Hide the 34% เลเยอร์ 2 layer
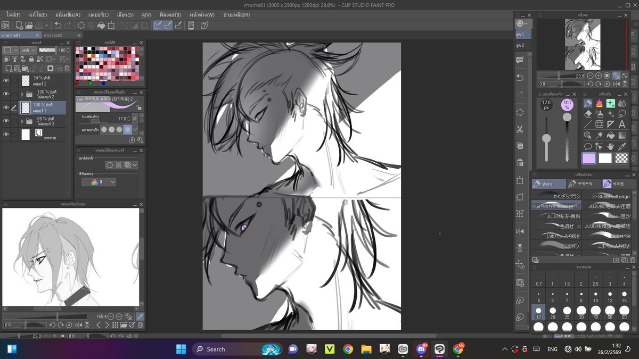The height and width of the screenshot is (359, 639). [x=6, y=81]
